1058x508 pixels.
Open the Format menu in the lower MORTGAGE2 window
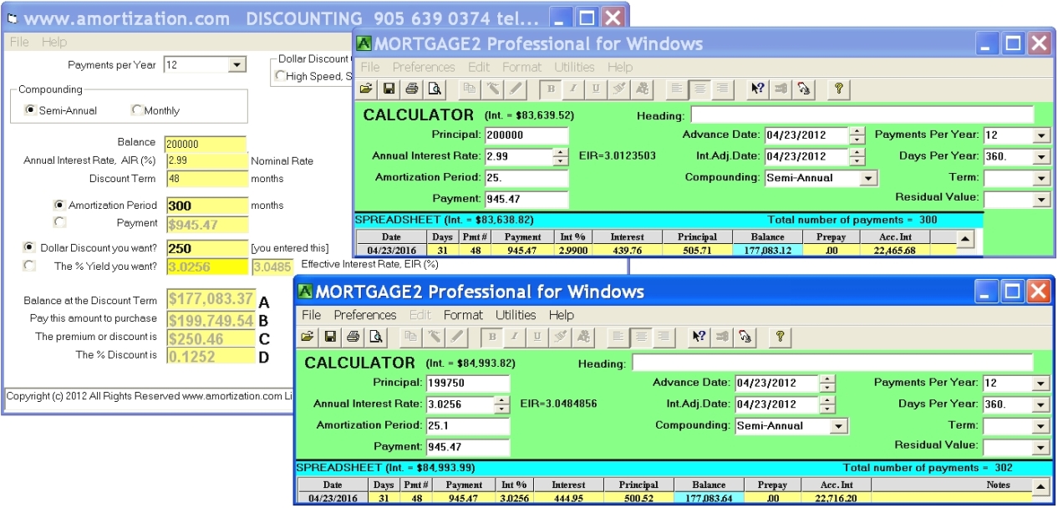coord(463,315)
